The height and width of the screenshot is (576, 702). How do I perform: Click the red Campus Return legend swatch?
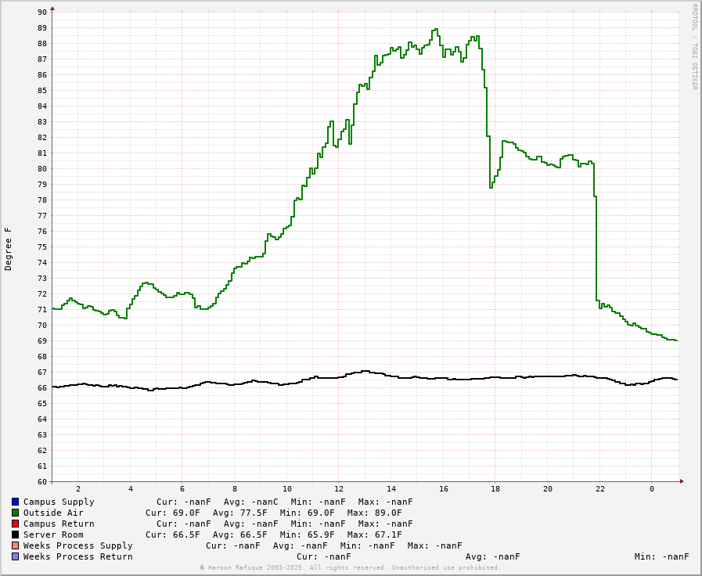click(x=15, y=524)
